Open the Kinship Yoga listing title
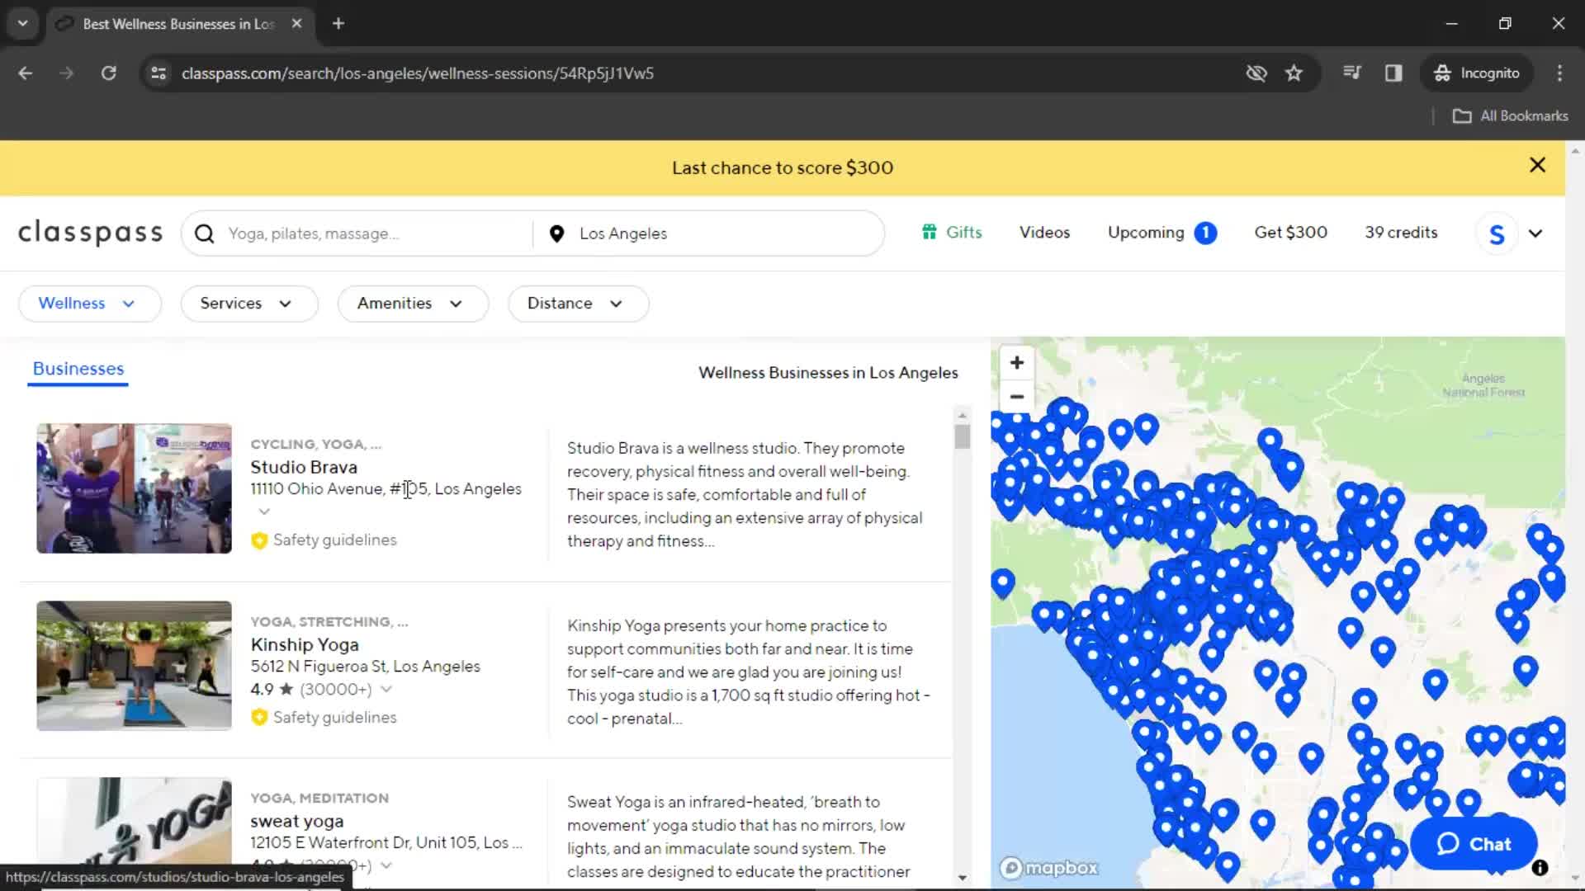The width and height of the screenshot is (1585, 891). tap(305, 644)
